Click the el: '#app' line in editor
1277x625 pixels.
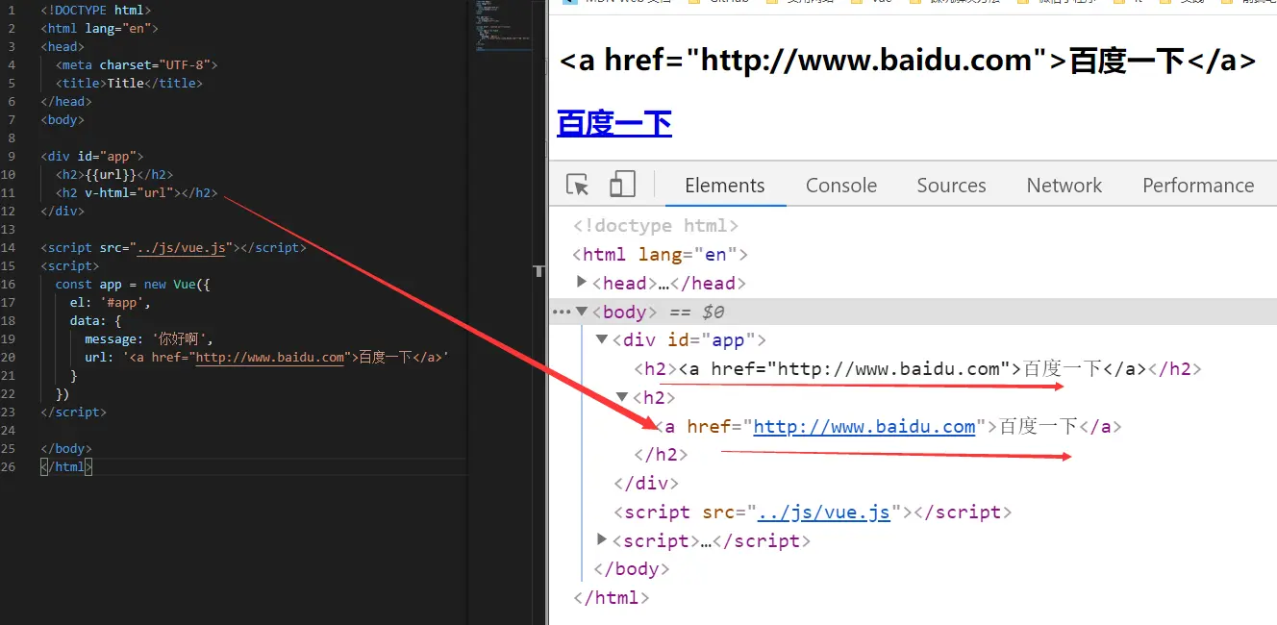111,302
